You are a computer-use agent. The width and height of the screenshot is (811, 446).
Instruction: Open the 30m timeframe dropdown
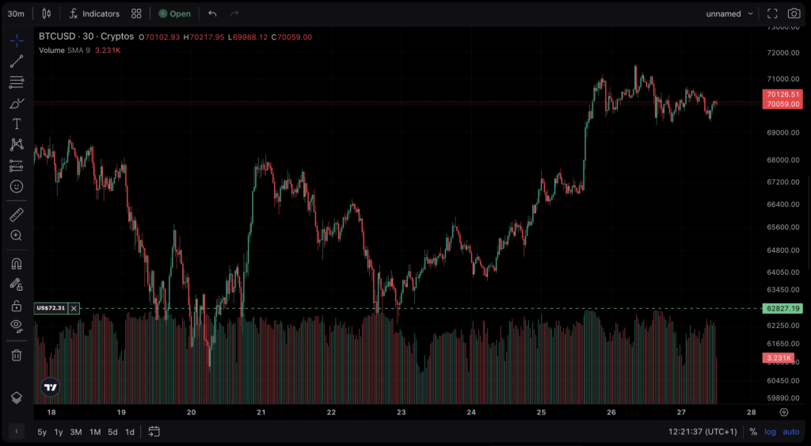pos(16,13)
